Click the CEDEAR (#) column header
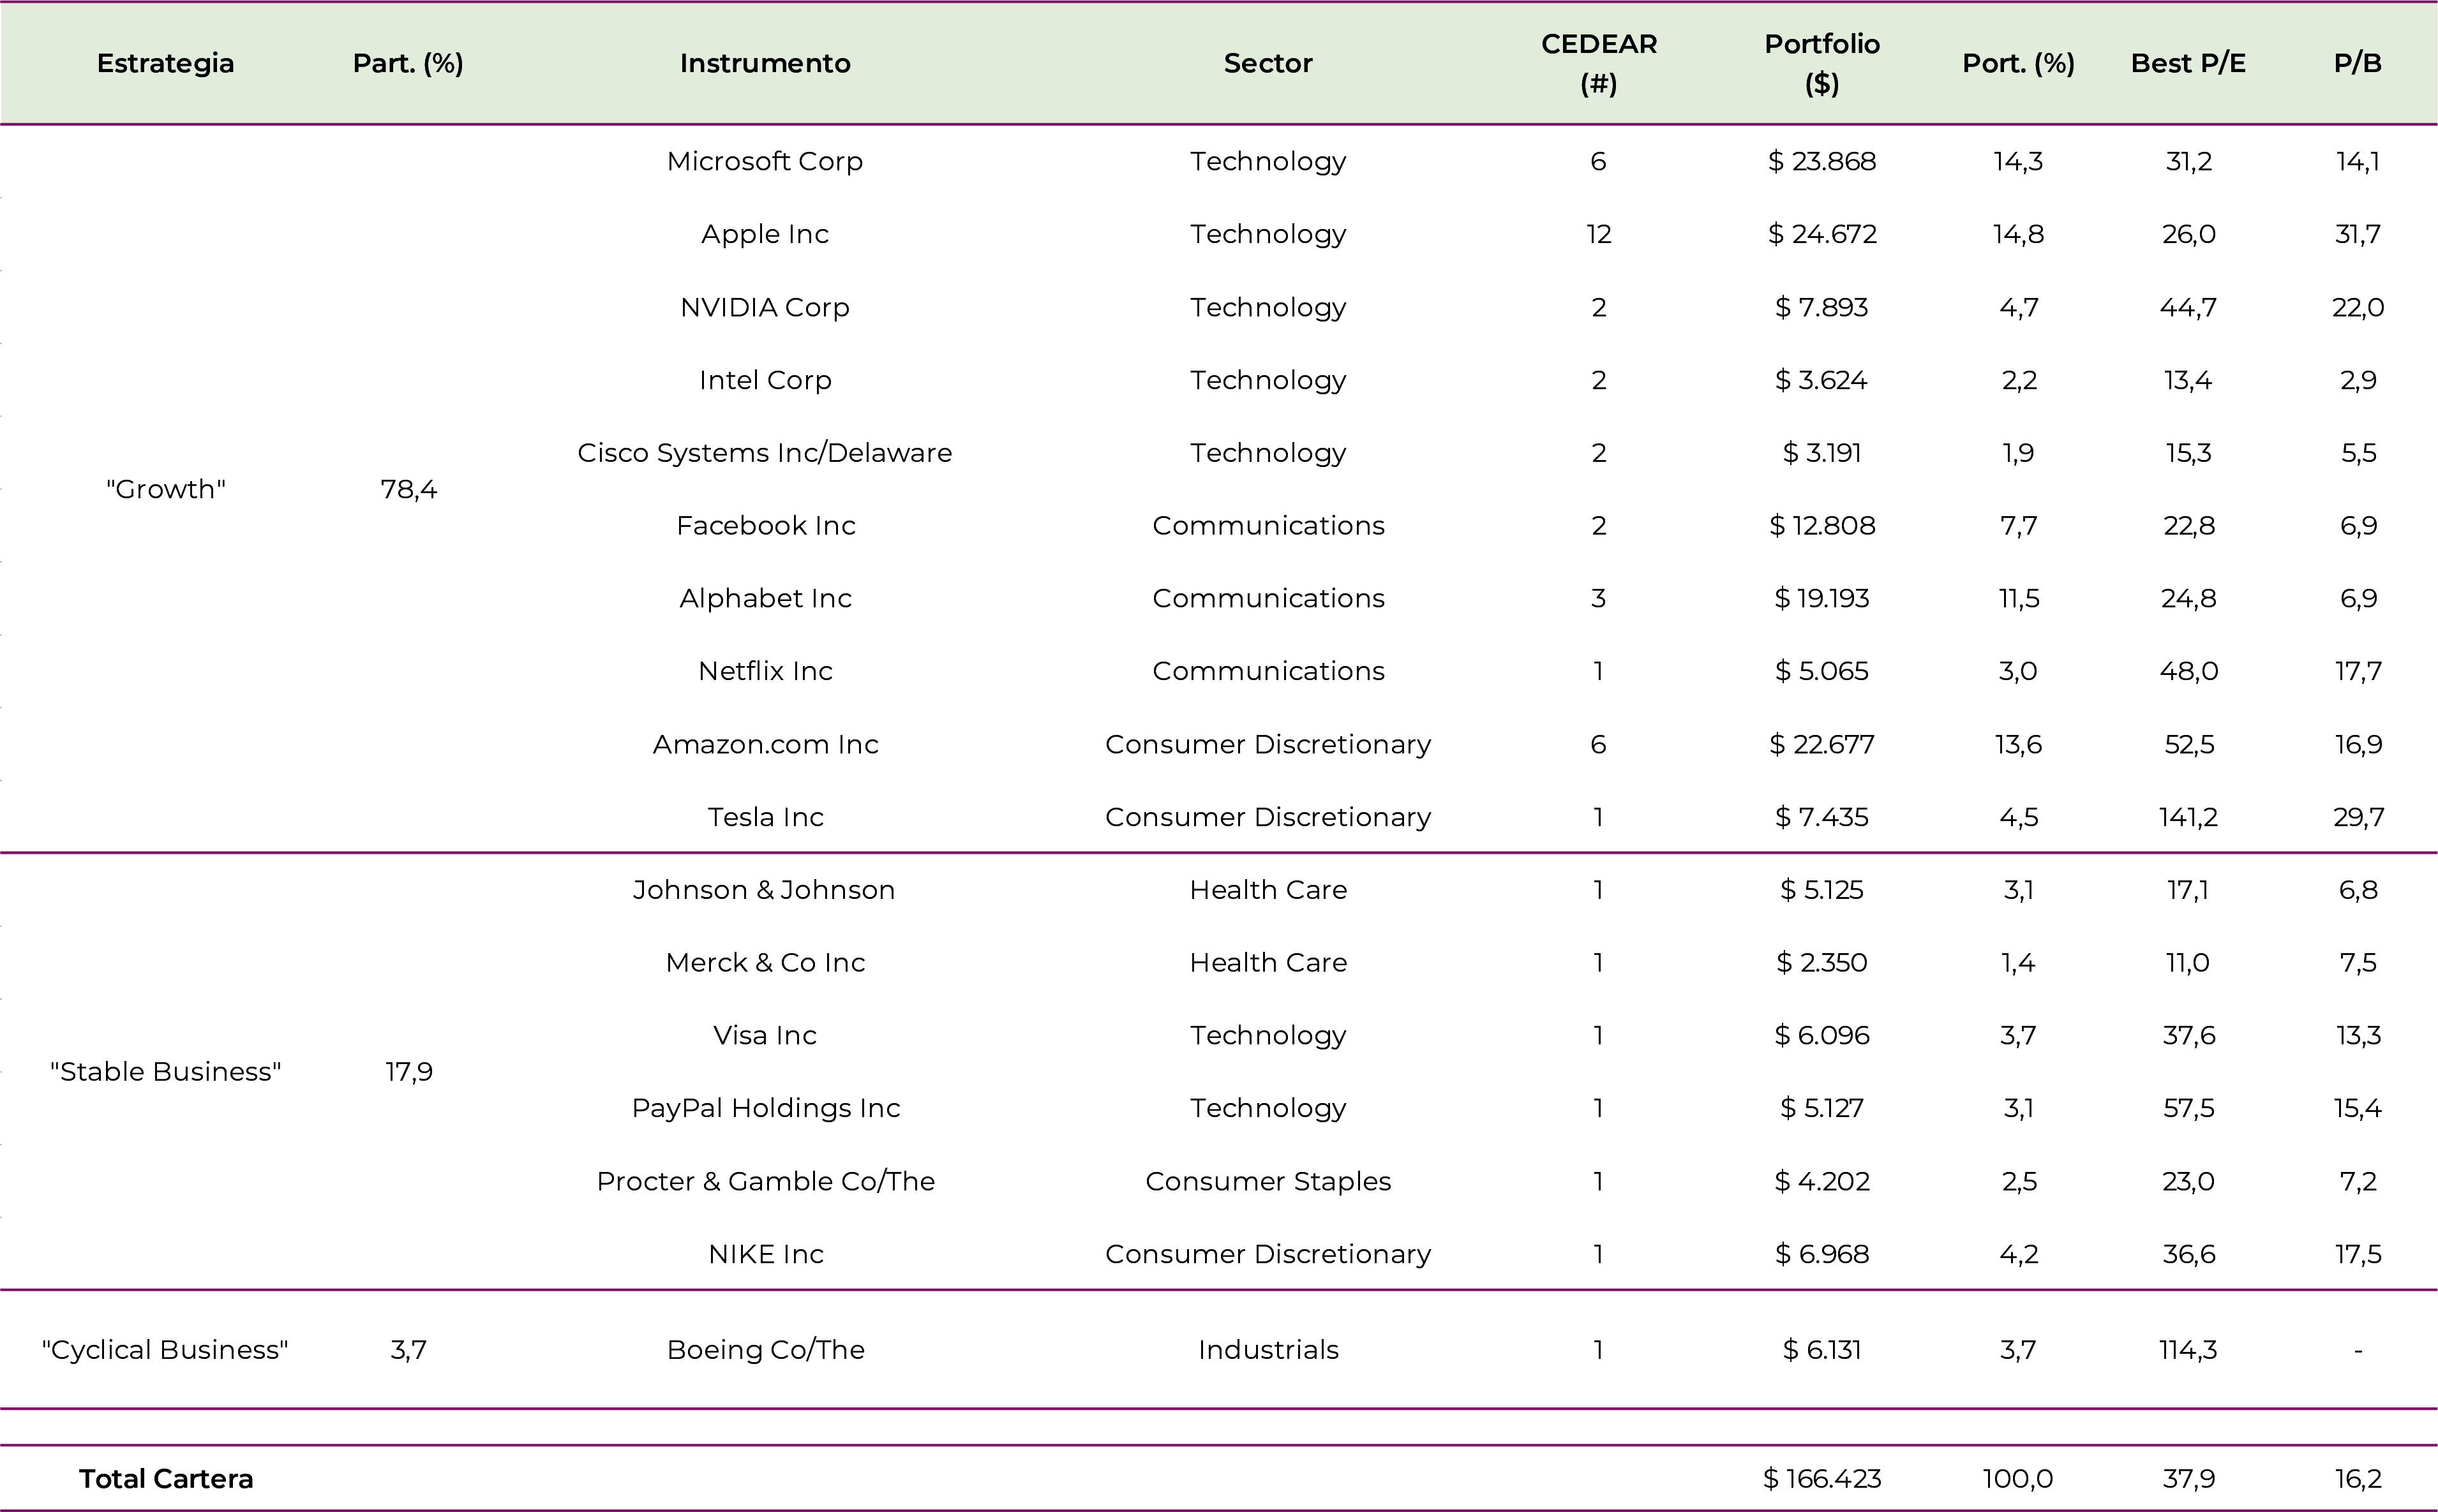The image size is (2438, 1512). pyautogui.click(x=1599, y=63)
